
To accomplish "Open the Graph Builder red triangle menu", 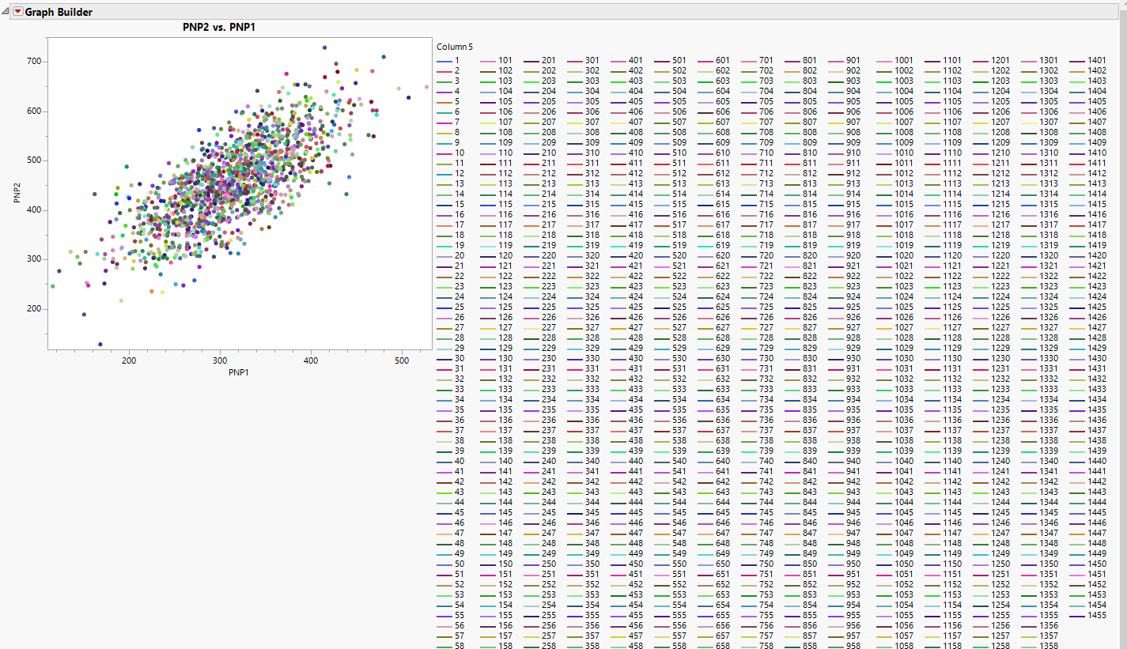I will (17, 12).
